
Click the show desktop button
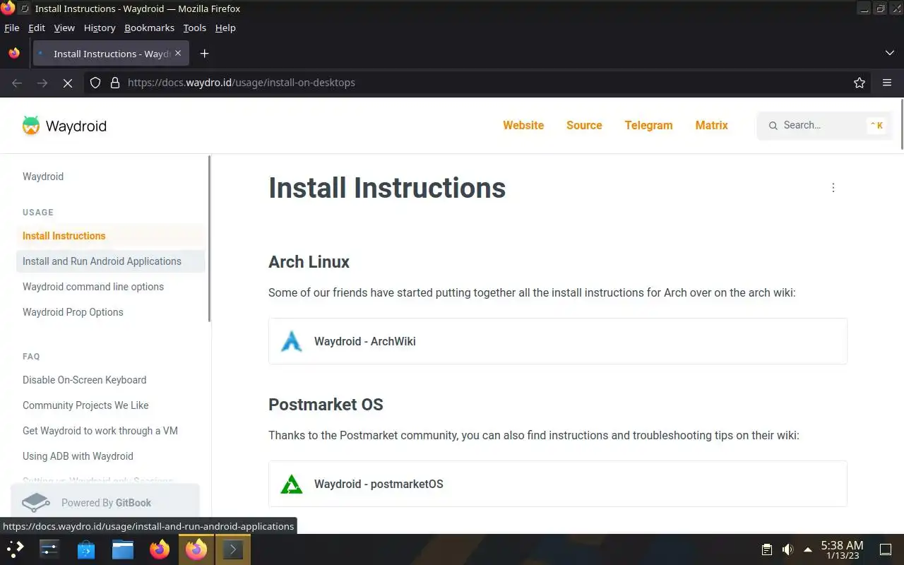886,549
